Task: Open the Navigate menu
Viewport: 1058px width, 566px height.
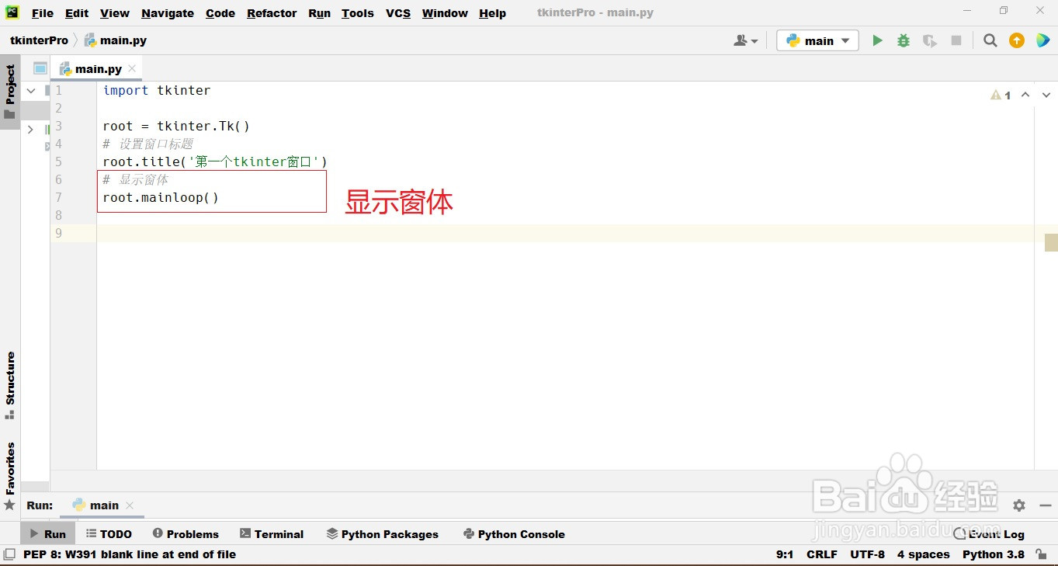Action: pyautogui.click(x=167, y=13)
